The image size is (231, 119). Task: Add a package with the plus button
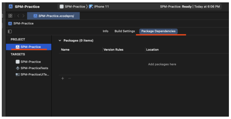tap(63, 78)
